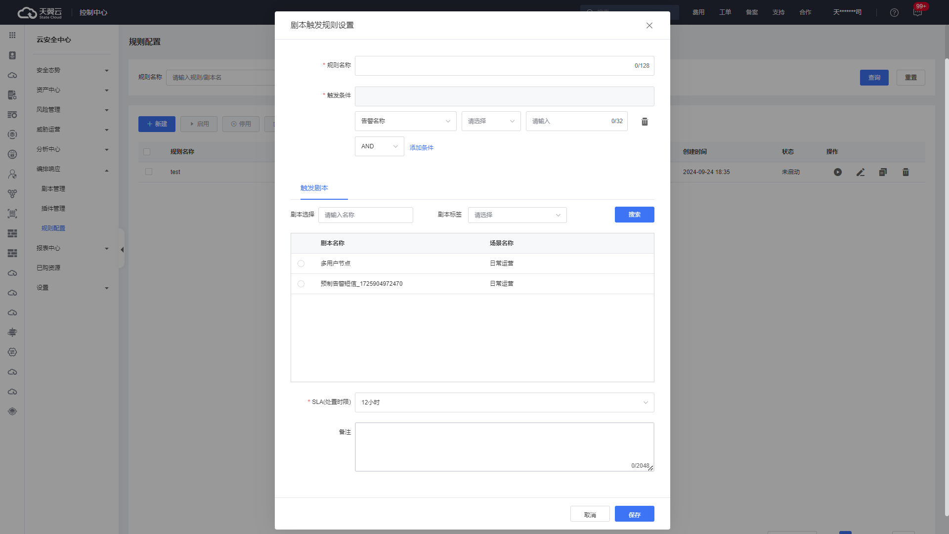
Task: Click the 搜索 button for playbooks
Action: (635, 215)
